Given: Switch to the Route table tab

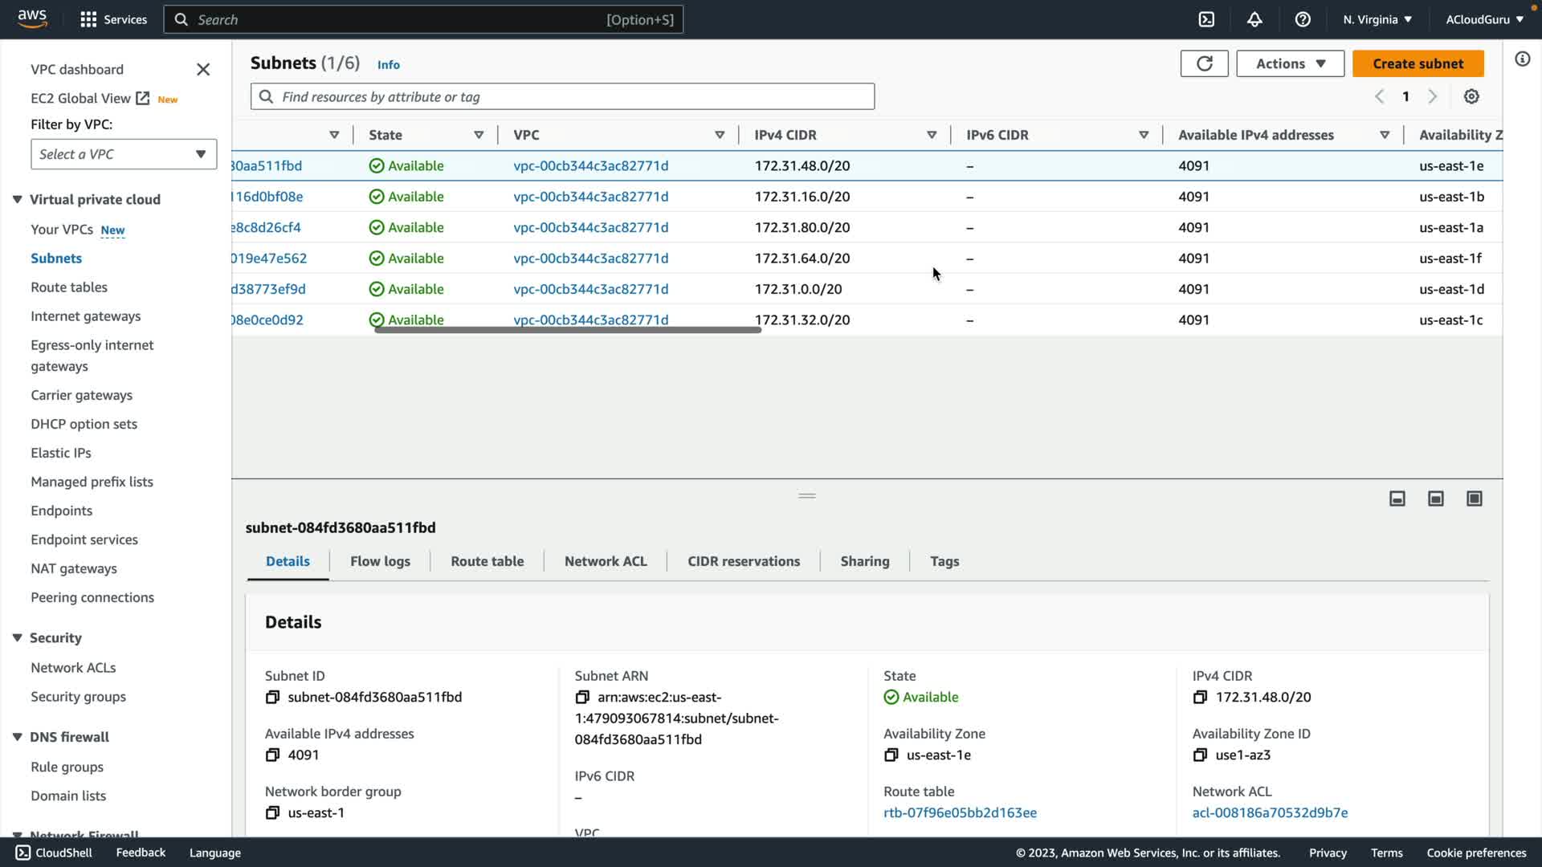Looking at the screenshot, I should (487, 561).
